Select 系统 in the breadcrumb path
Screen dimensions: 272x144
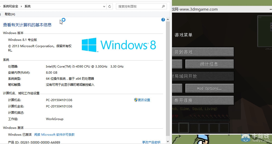[x=28, y=6]
